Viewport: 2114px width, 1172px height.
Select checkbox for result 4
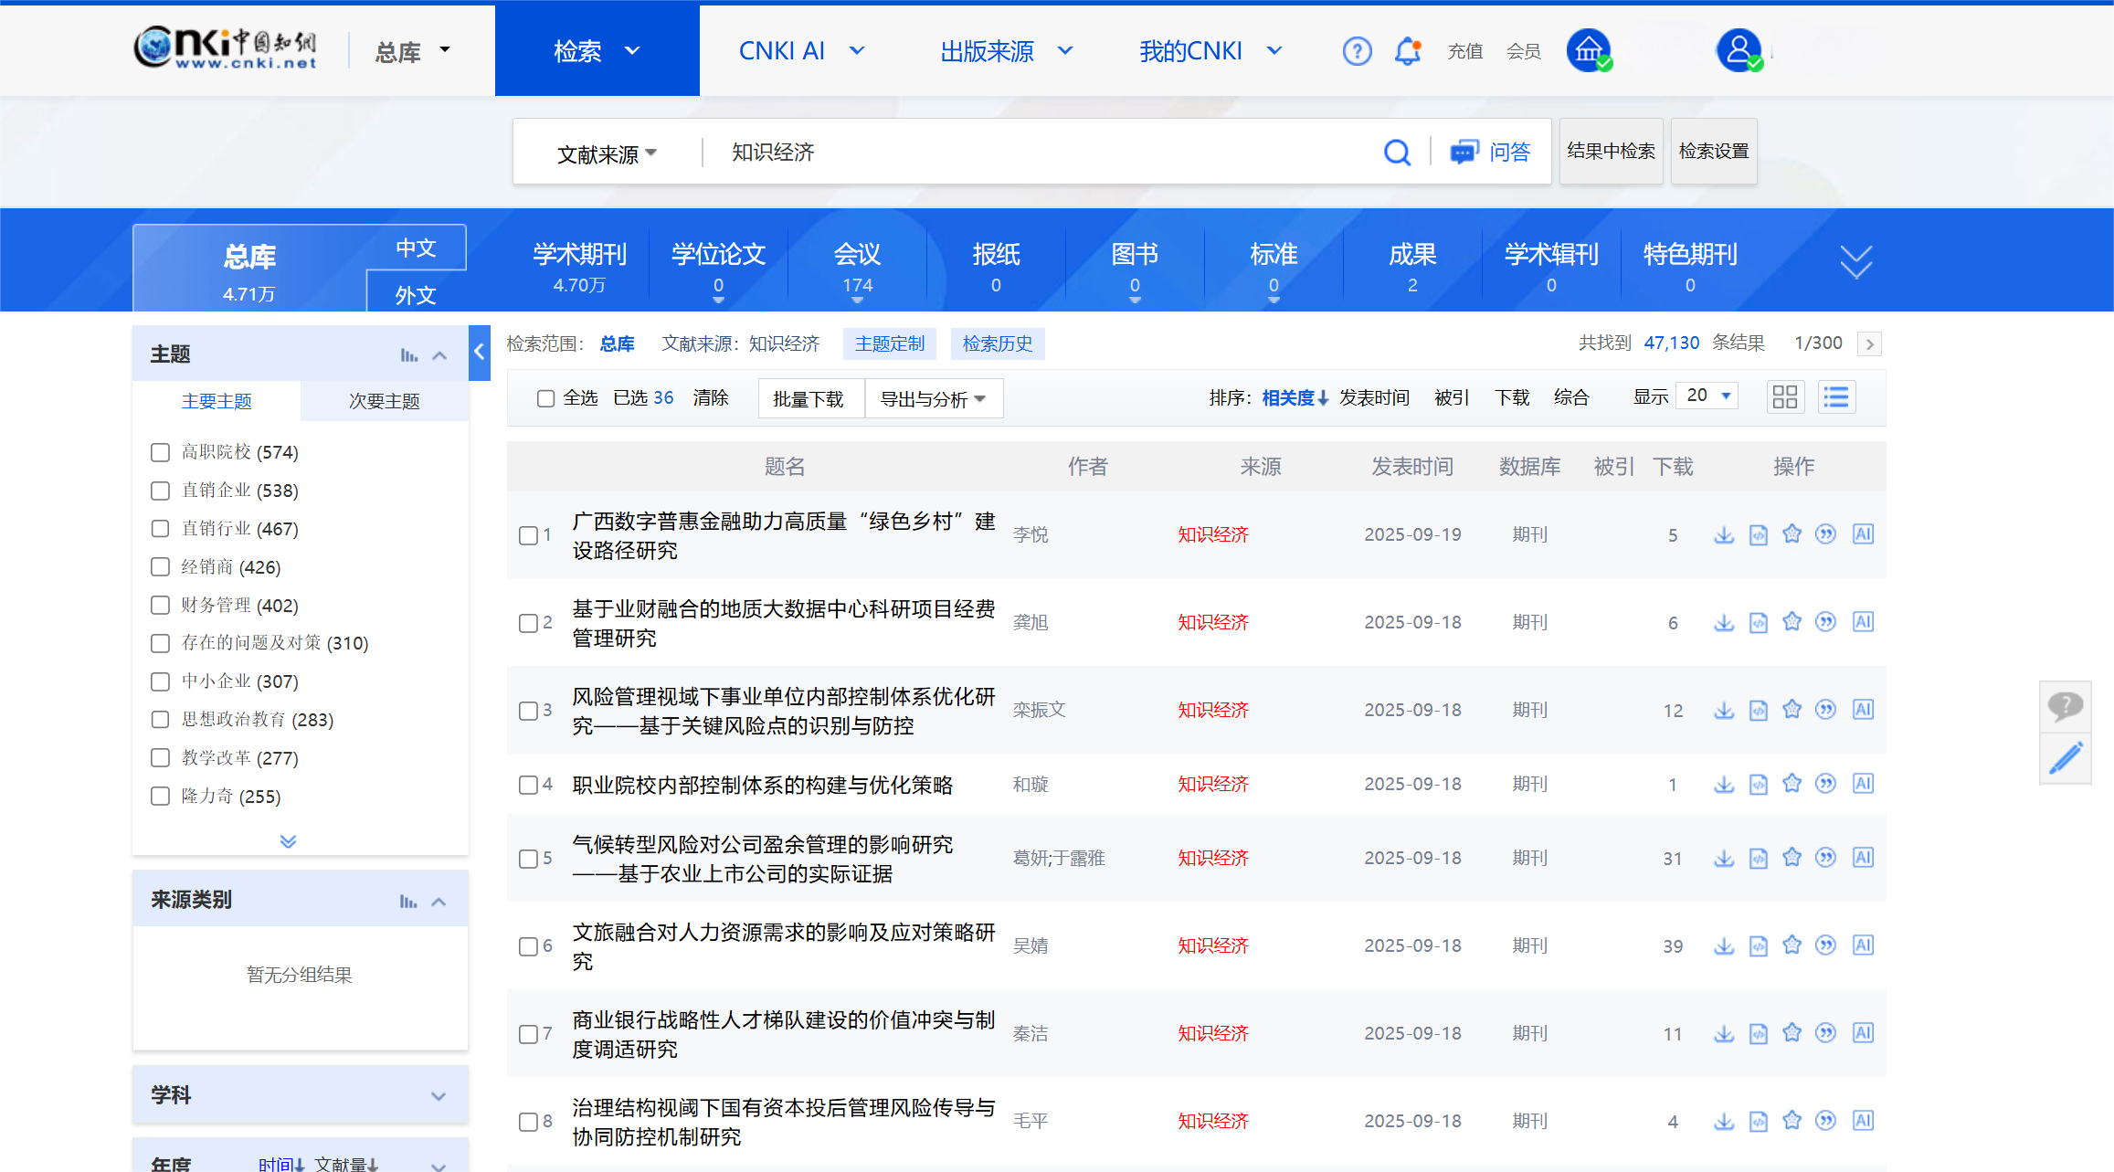(x=528, y=785)
